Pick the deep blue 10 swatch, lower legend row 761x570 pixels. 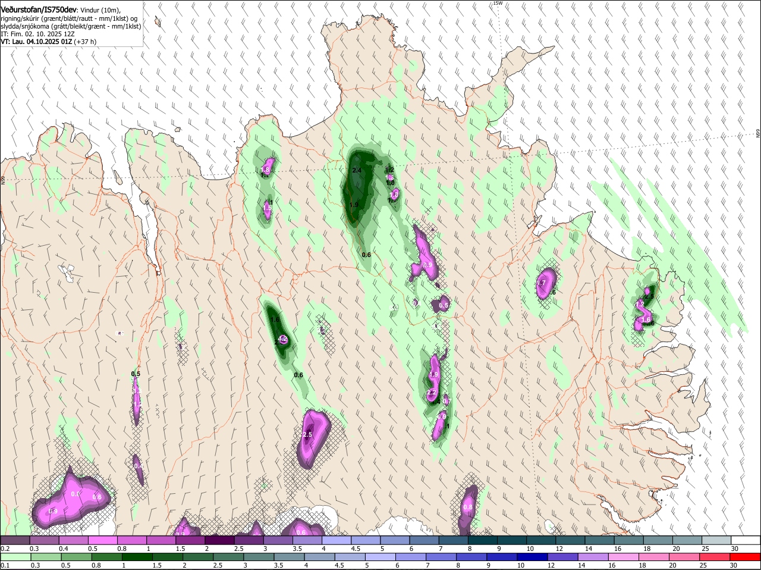[532, 557]
